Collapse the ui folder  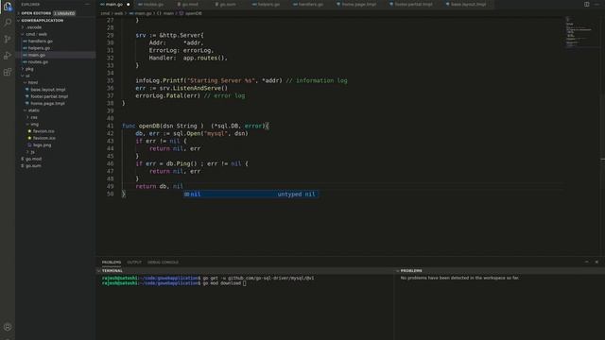click(23, 76)
